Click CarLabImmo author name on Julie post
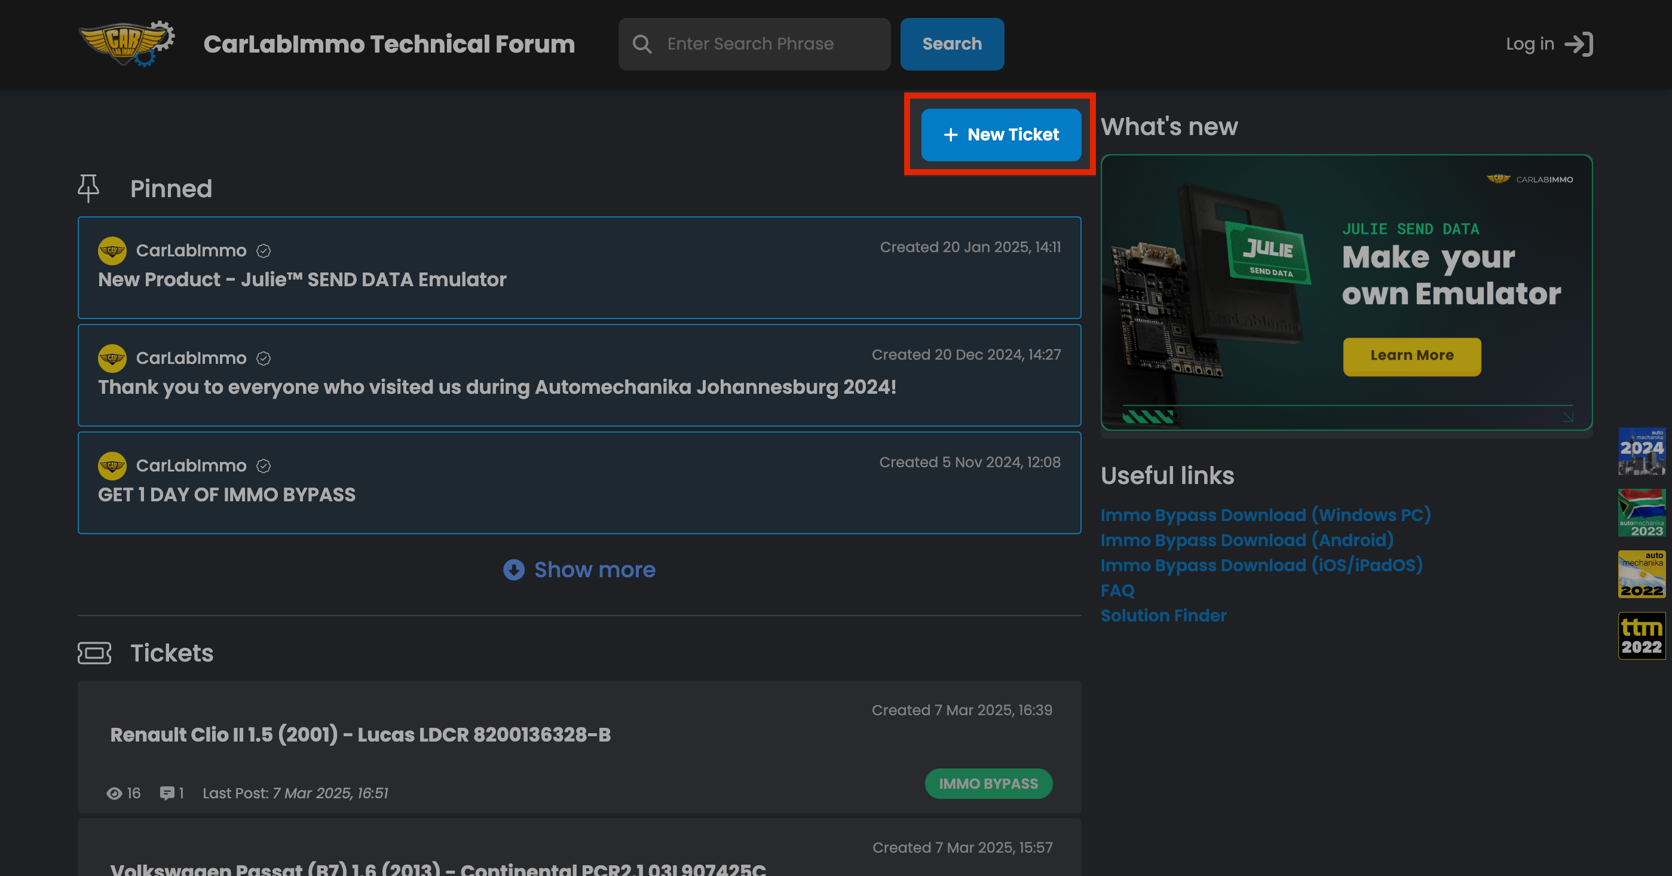Image resolution: width=1672 pixels, height=876 pixels. coord(191,250)
